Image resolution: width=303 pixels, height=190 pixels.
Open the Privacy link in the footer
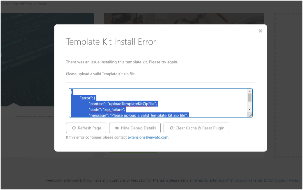pyautogui.click(x=295, y=180)
